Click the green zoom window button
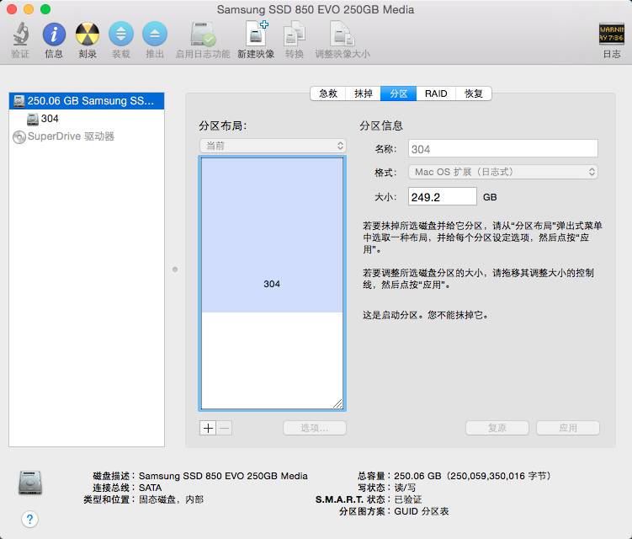Viewport: 632px width, 539px height. [x=45, y=9]
